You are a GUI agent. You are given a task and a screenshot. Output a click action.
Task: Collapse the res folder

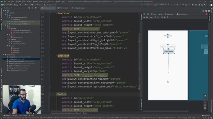pyautogui.click(x=5, y=26)
